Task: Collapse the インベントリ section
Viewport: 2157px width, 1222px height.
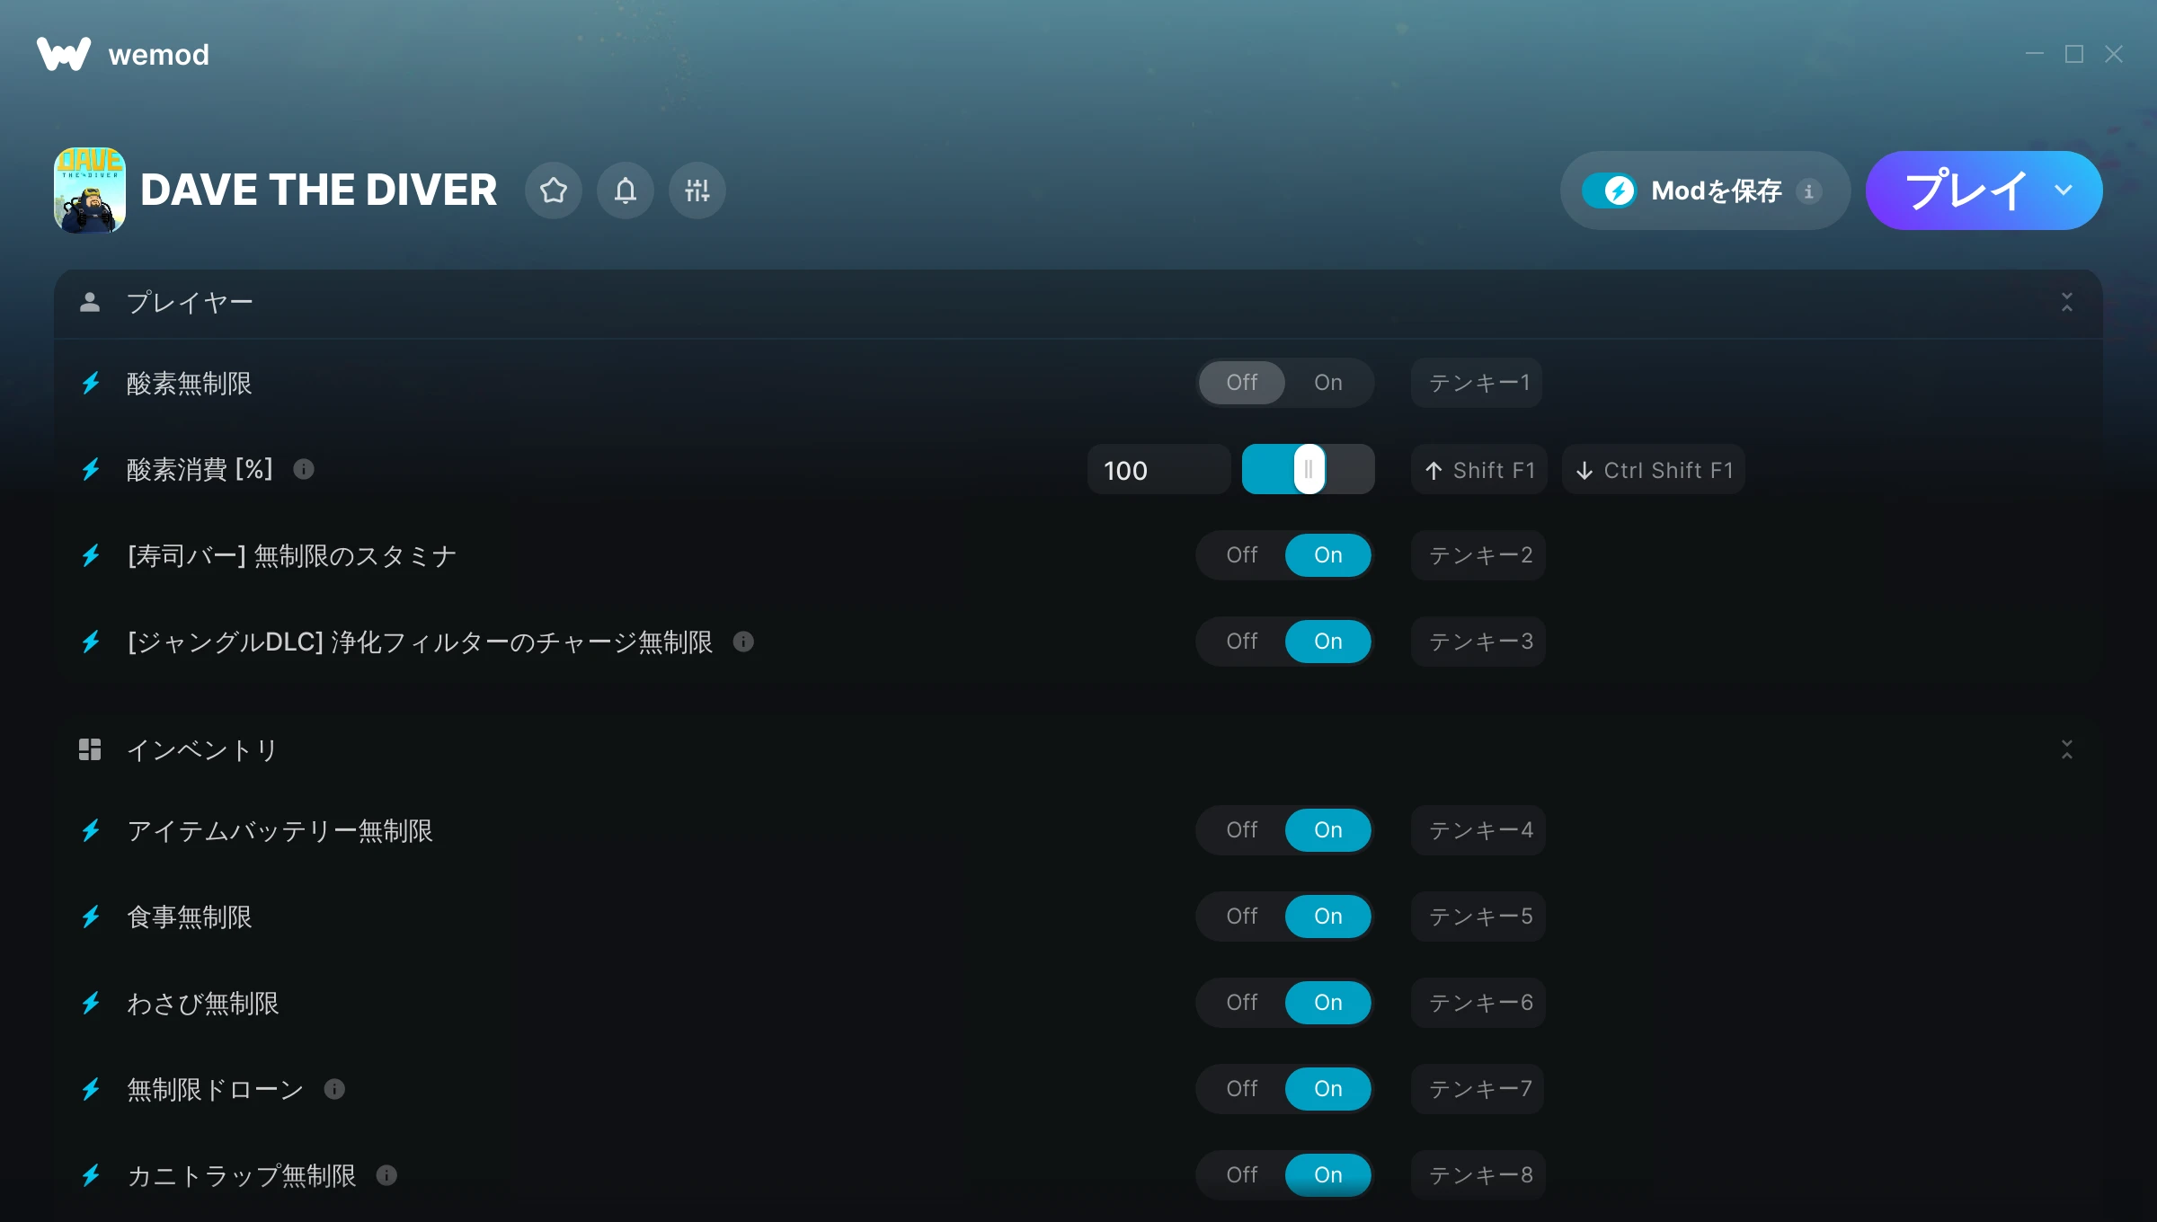Action: tap(2067, 749)
